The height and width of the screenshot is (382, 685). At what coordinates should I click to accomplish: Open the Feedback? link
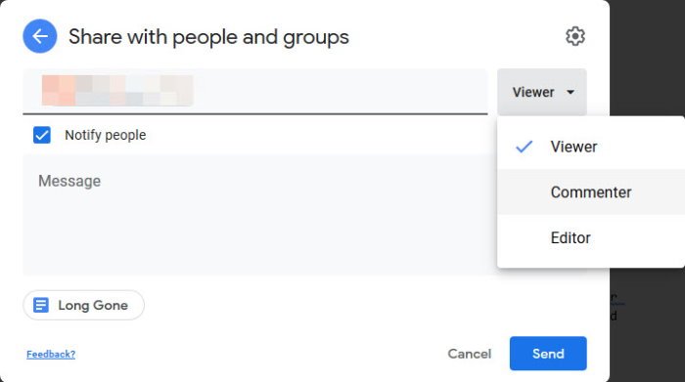(51, 354)
